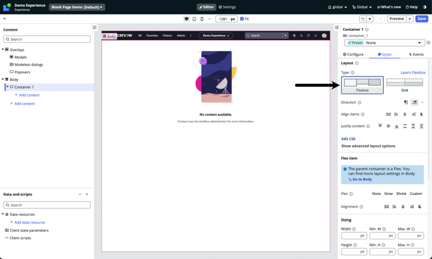Viewport: 432px width, 259px height.
Task: Set Direction to column icon
Action: click(414, 103)
